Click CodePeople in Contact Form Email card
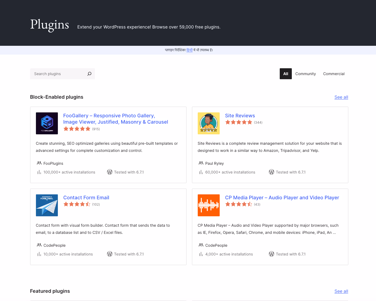376x301 pixels. 55,245
